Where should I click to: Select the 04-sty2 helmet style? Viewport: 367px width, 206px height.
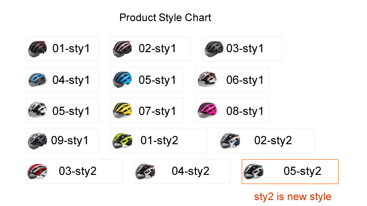pos(182,172)
